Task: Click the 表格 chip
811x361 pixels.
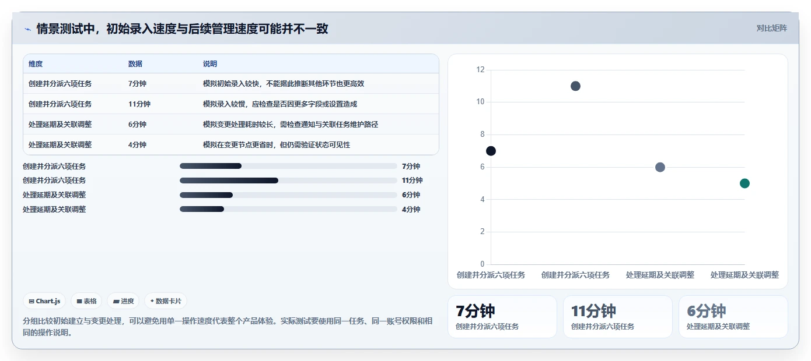Action: pos(86,301)
